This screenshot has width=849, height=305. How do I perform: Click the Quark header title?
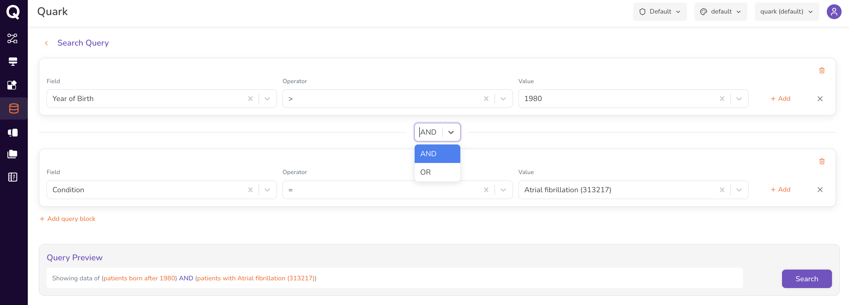point(52,12)
